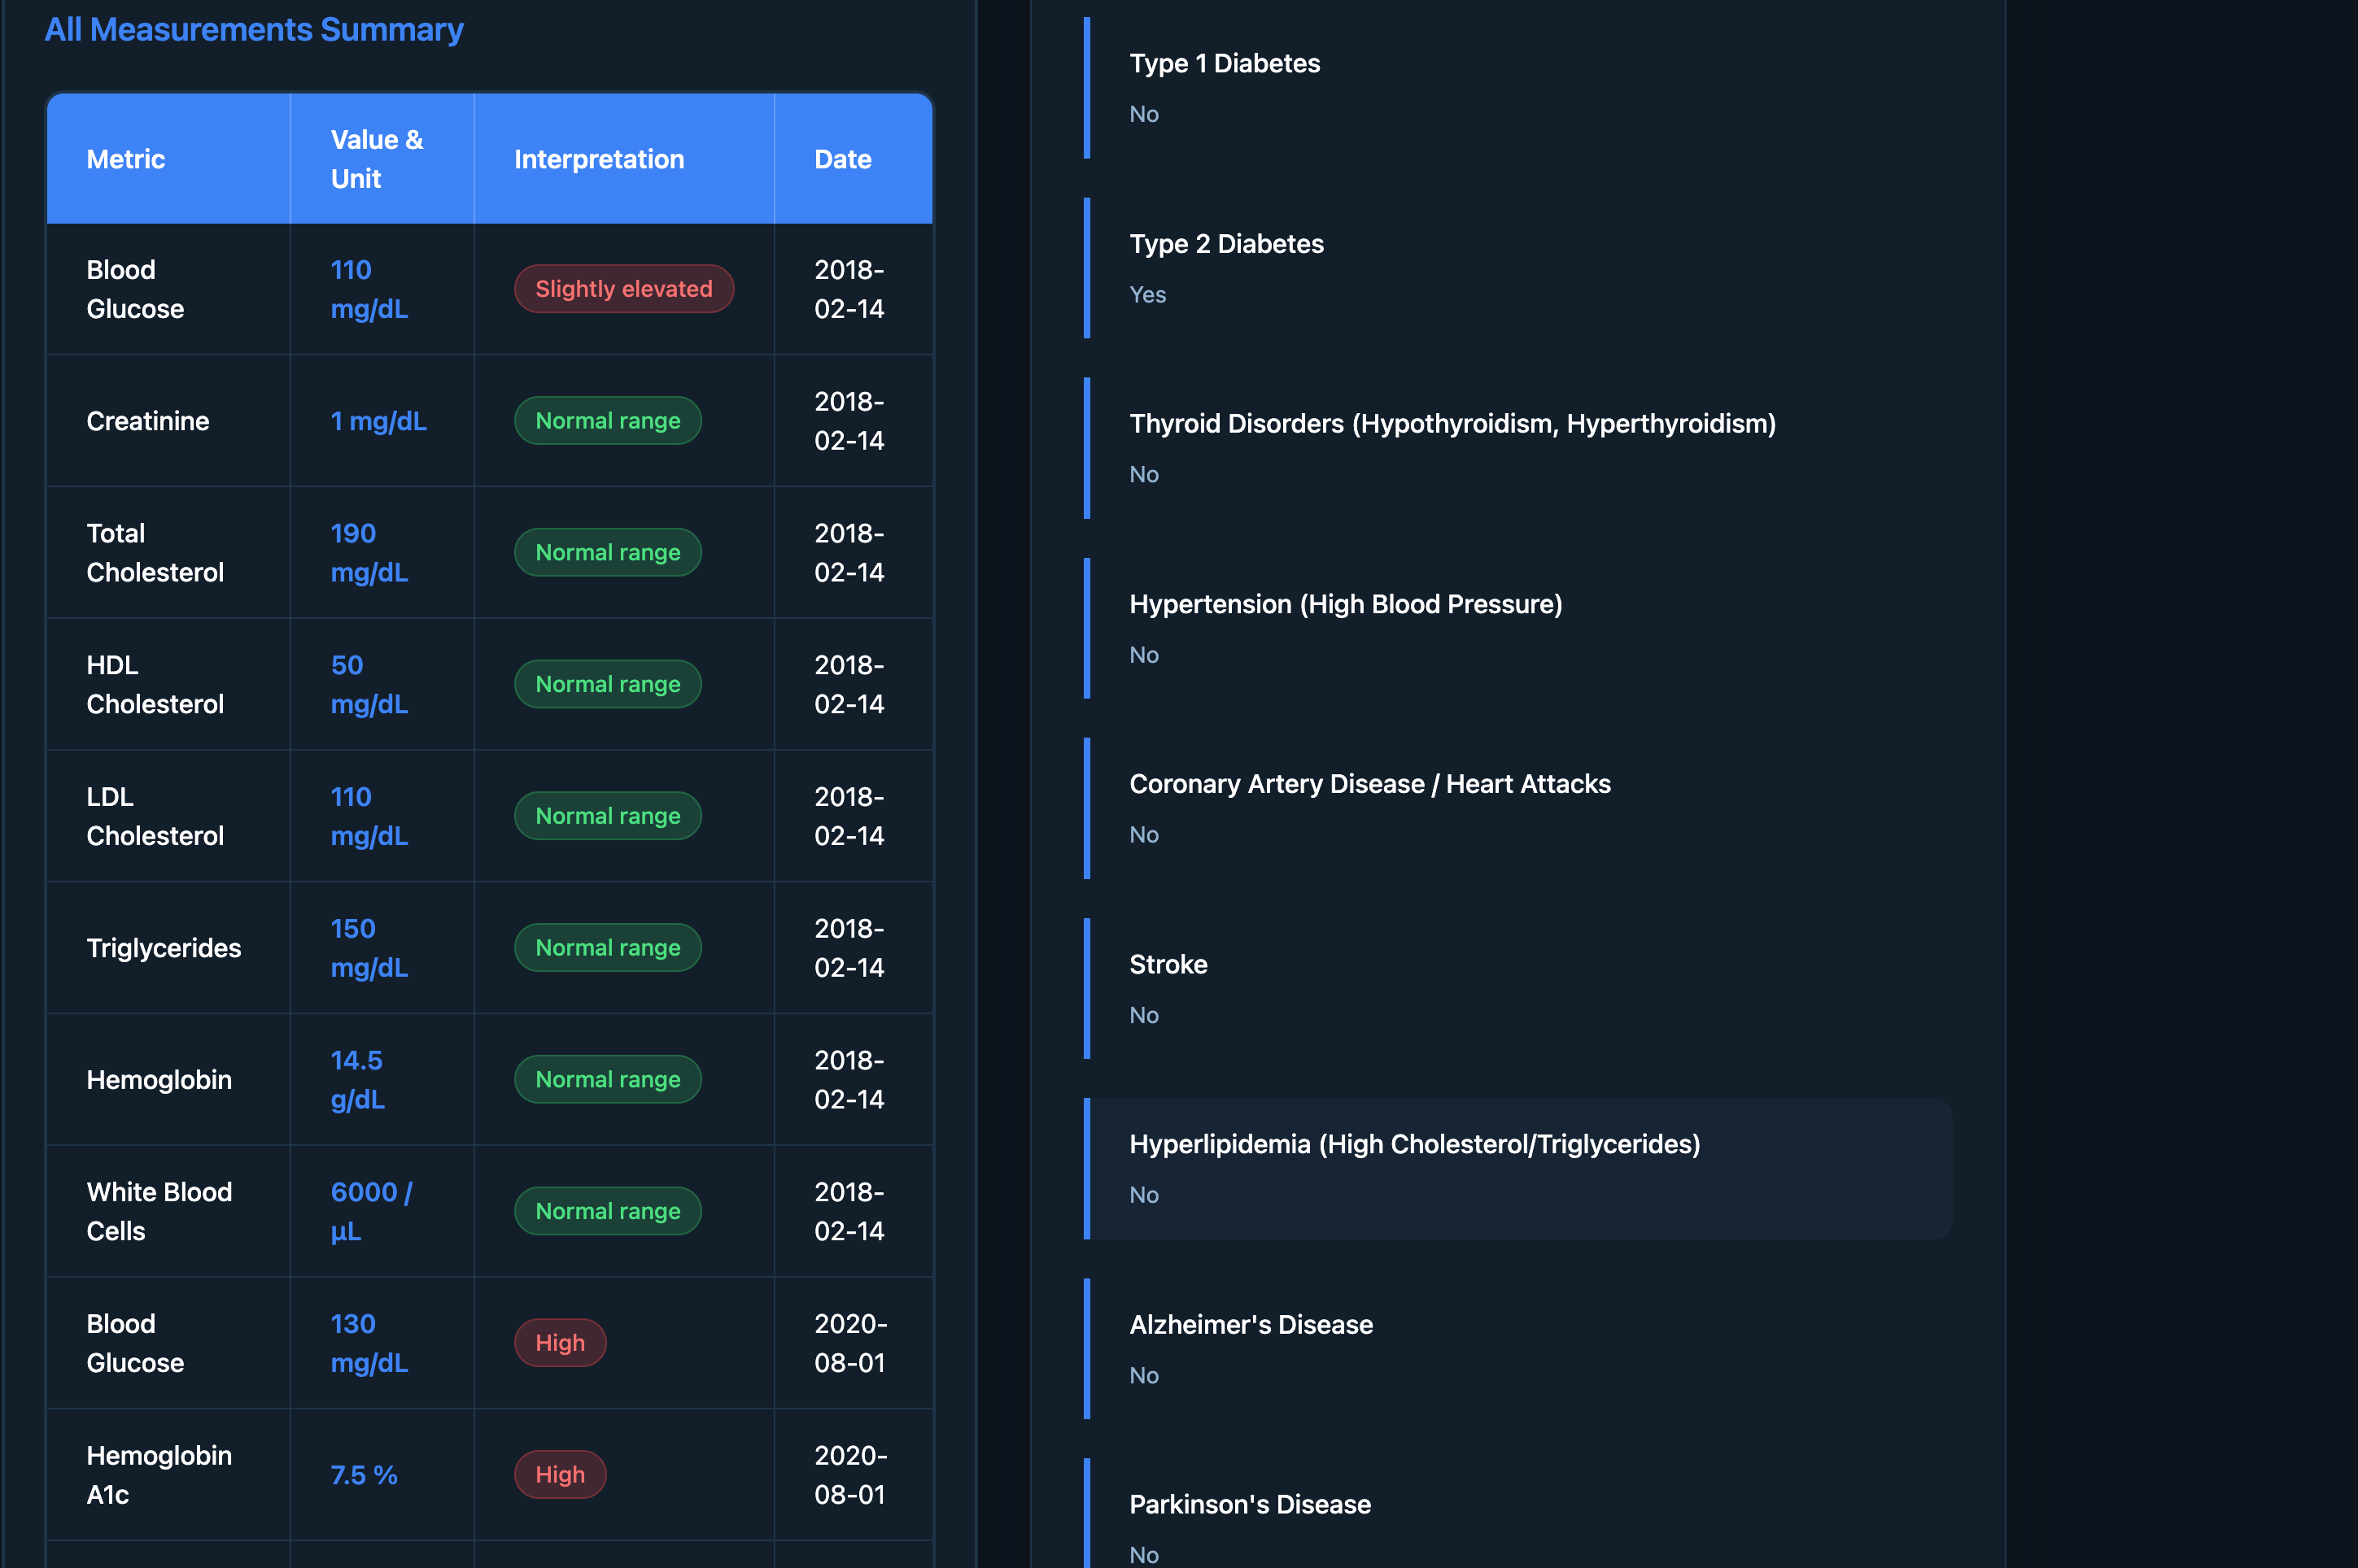Select the Stroke condition entry
The height and width of the screenshot is (1568, 2358).
(1168, 964)
